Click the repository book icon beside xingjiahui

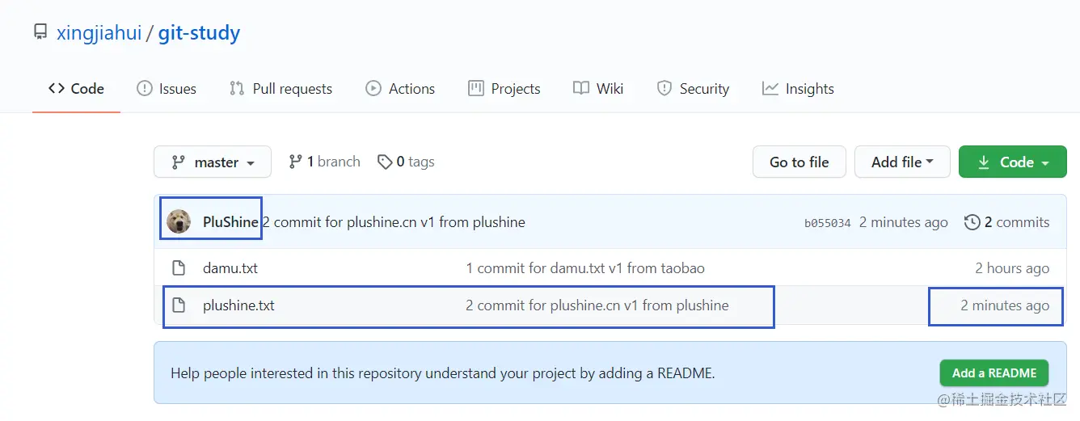(40, 33)
